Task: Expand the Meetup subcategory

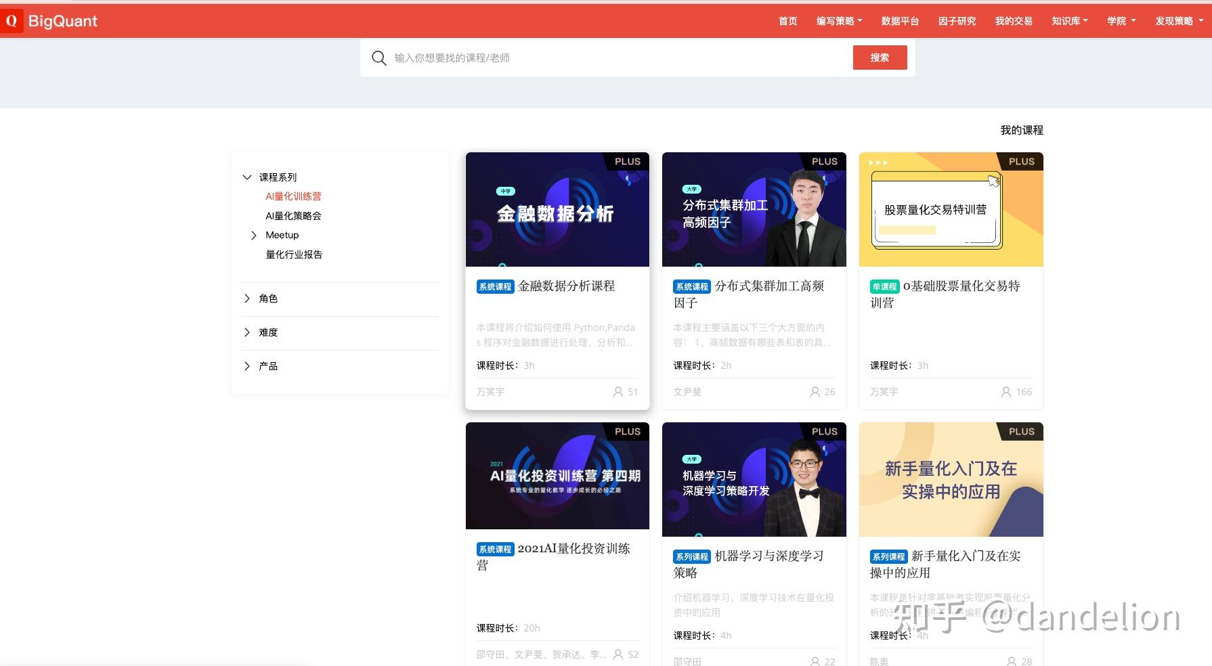Action: click(x=255, y=235)
